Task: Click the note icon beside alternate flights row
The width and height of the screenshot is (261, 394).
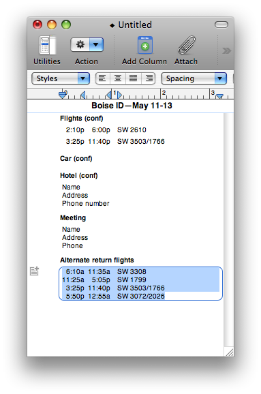Action: pyautogui.click(x=35, y=271)
